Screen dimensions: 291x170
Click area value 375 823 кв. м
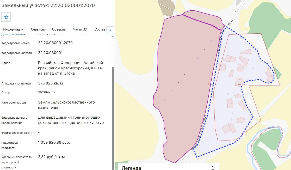tap(50, 83)
